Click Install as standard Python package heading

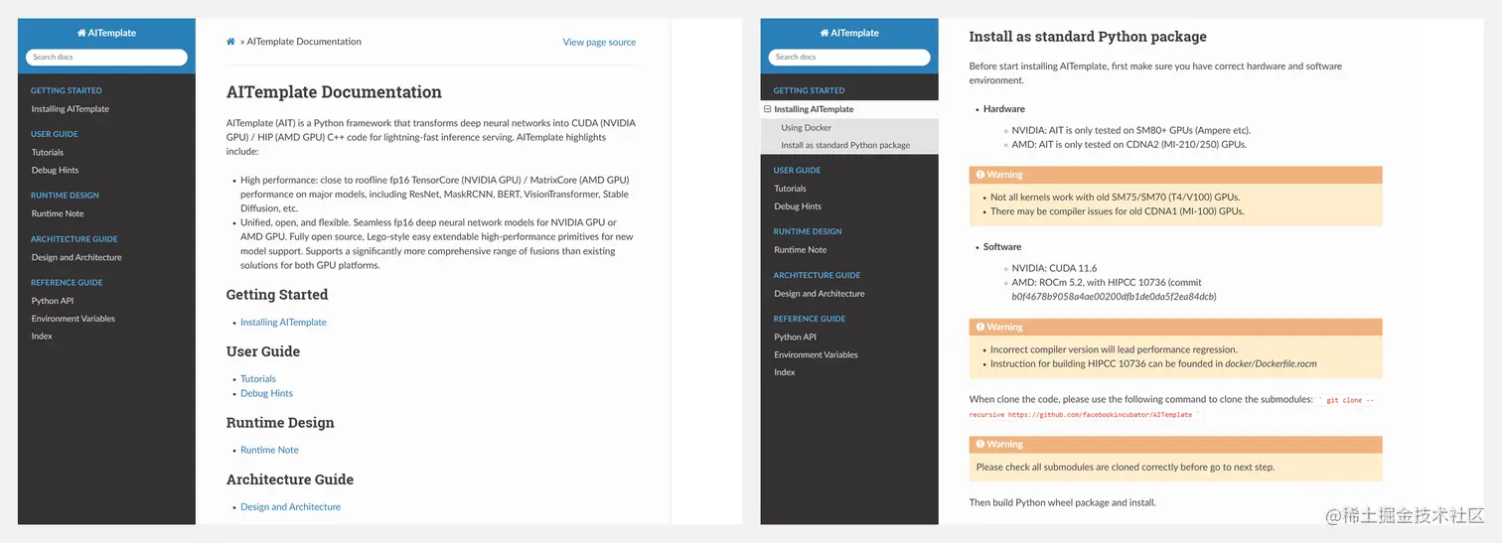[1088, 37]
